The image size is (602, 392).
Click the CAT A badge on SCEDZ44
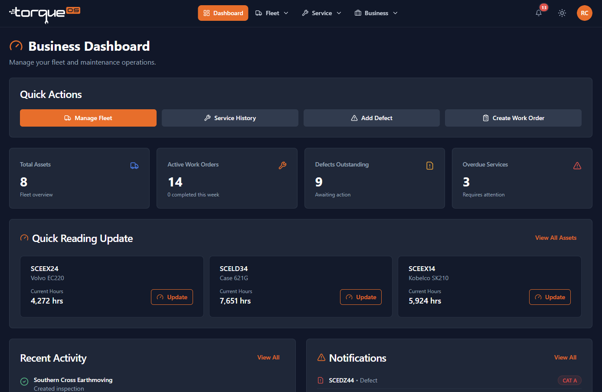click(x=569, y=380)
